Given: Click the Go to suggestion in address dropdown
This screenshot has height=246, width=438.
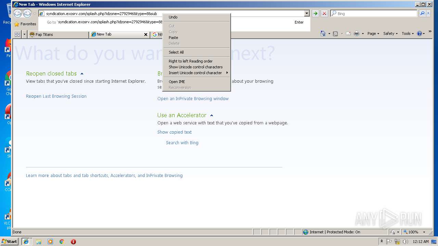Looking at the screenshot, I should [x=175, y=22].
